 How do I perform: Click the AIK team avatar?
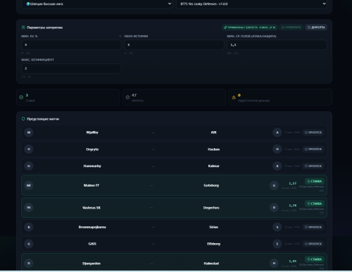pyautogui.click(x=277, y=132)
